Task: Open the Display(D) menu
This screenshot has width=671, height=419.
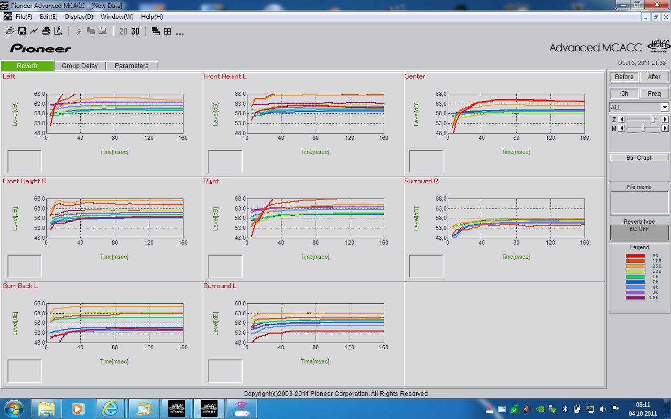Action: [x=79, y=17]
